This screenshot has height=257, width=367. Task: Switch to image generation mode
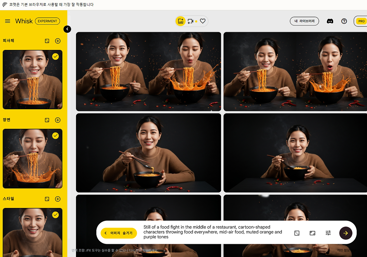coord(181,21)
